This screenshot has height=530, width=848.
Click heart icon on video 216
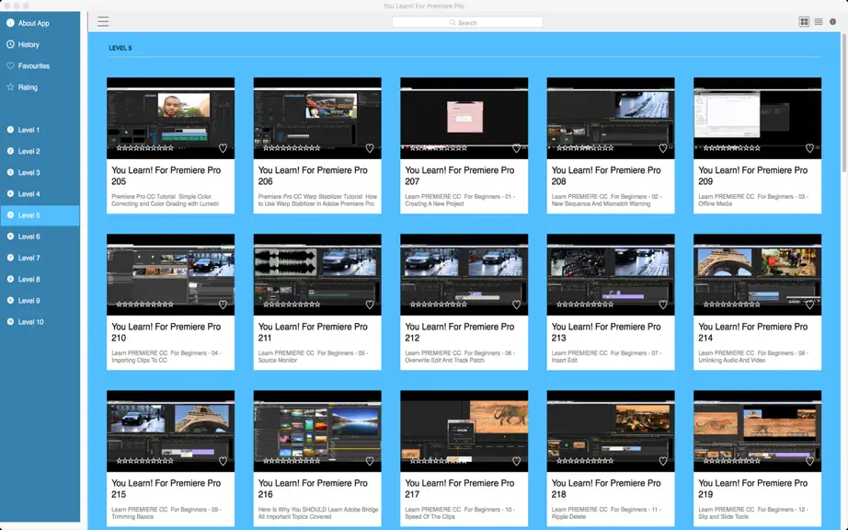click(x=370, y=461)
